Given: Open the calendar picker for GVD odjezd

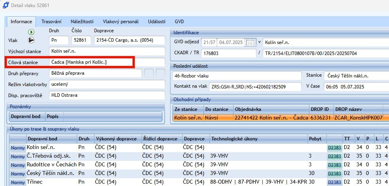Looking at the screenshot, I should [250, 42].
